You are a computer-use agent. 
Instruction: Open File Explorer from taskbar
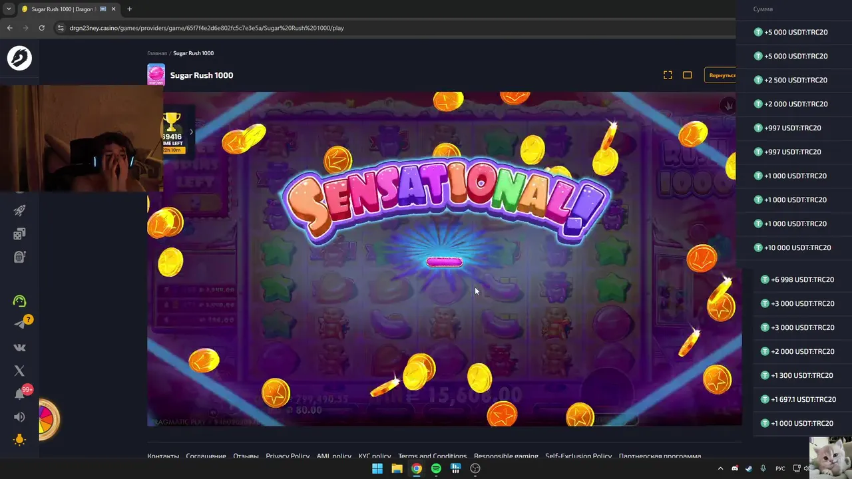pos(397,468)
